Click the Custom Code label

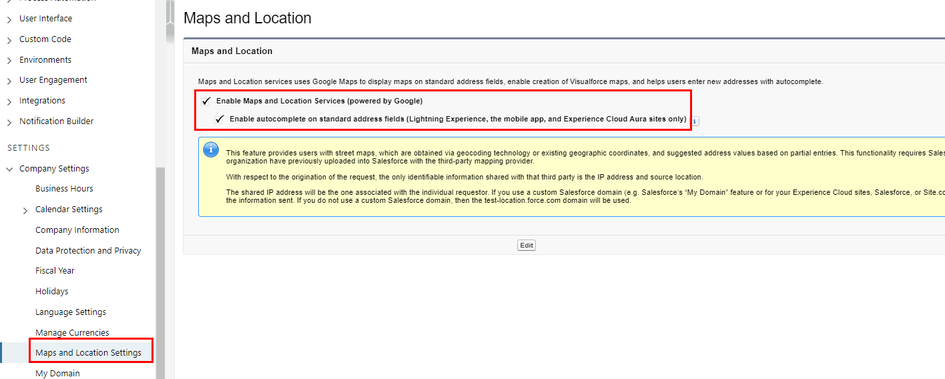coord(45,39)
